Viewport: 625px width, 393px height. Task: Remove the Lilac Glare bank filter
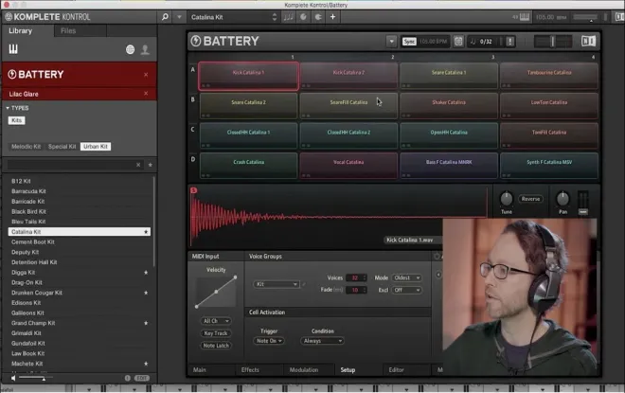[146, 93]
